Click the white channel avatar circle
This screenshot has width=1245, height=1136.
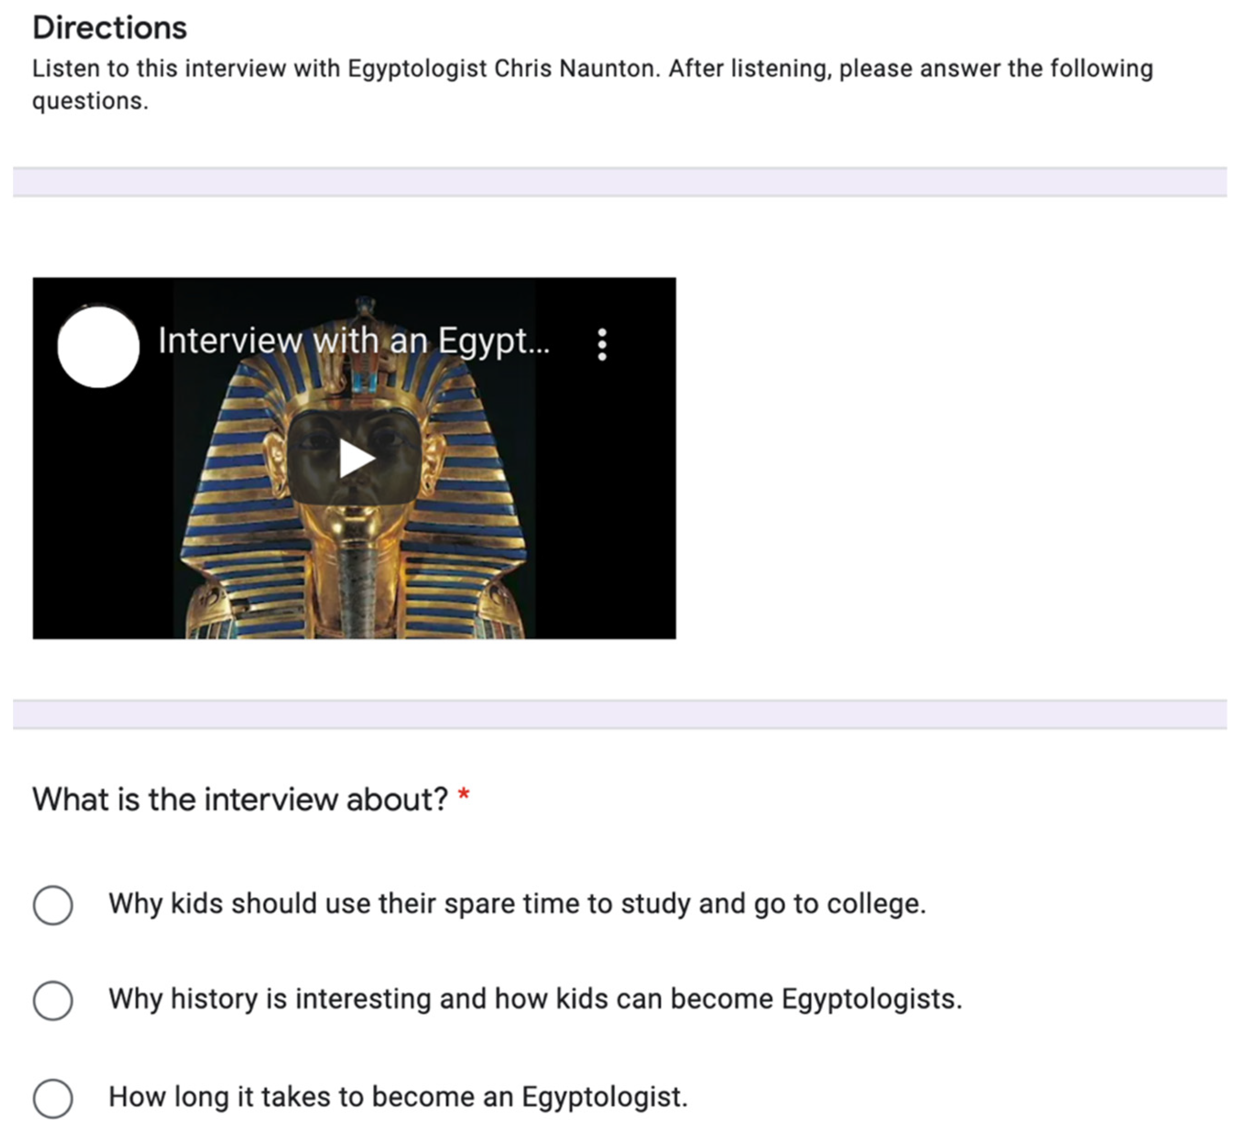[x=98, y=346]
